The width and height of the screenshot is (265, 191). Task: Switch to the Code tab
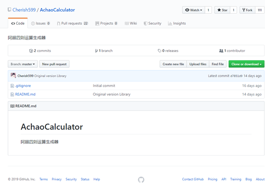(18, 23)
